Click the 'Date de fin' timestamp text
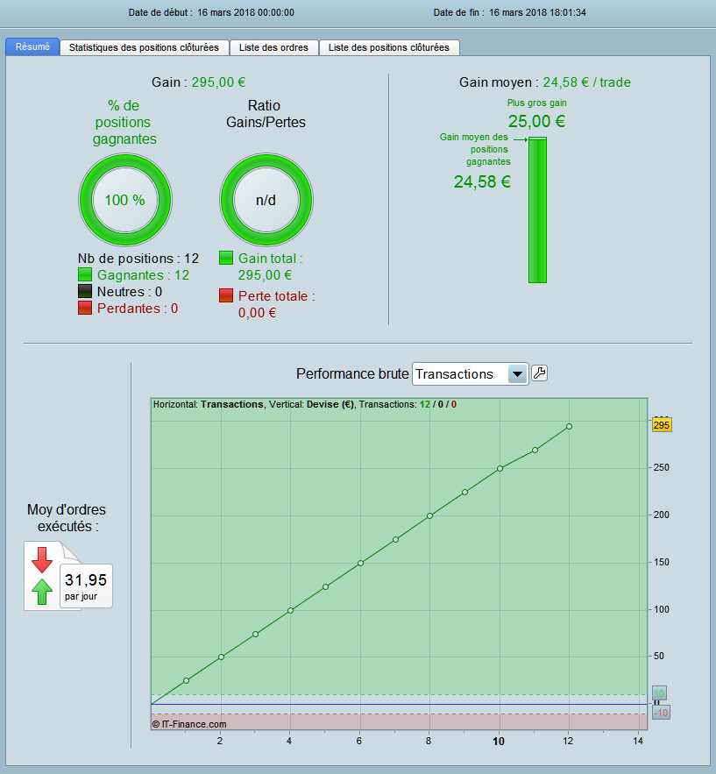 pyautogui.click(x=510, y=12)
